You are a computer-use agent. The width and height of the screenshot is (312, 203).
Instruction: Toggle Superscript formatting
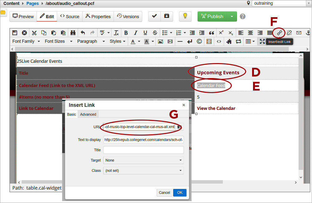pyautogui.click(x=221, y=33)
